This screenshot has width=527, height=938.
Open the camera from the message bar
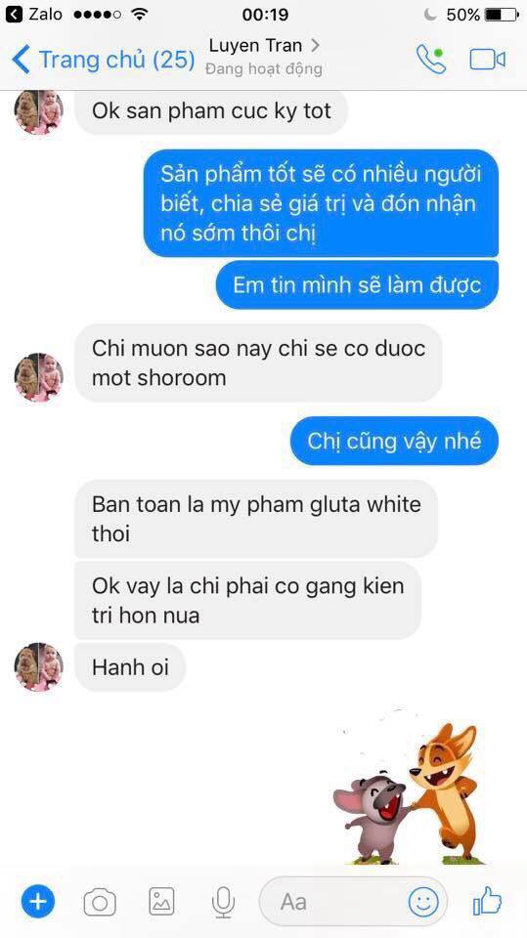click(x=100, y=902)
